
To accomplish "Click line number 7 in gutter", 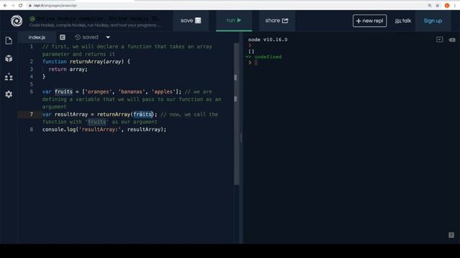I will click(x=32, y=114).
